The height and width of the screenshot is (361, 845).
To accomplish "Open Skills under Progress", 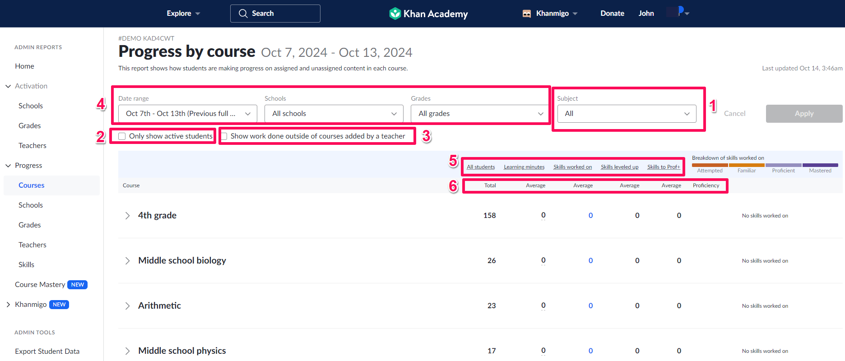I will 26,265.
